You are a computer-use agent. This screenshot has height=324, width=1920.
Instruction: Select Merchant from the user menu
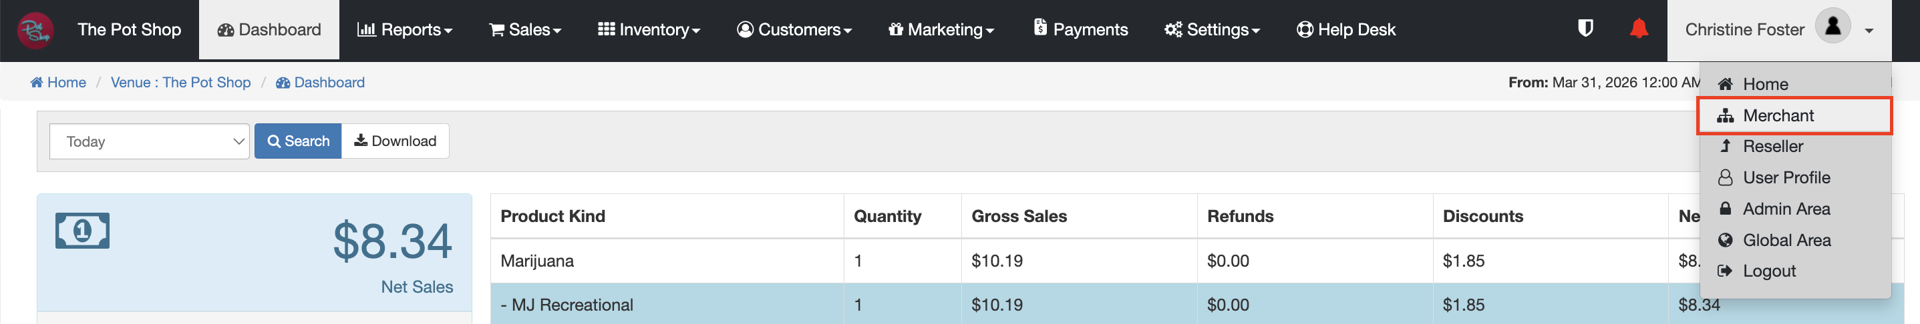click(1778, 115)
